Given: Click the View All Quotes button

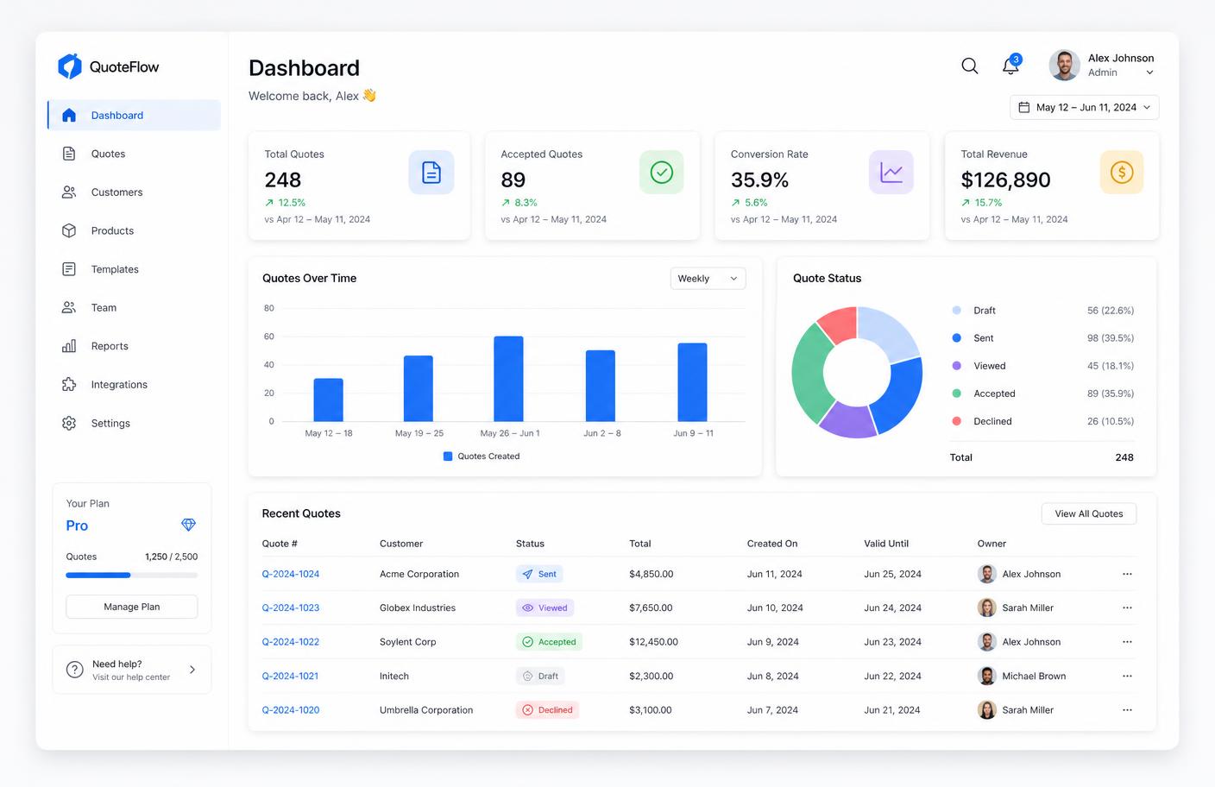Looking at the screenshot, I should coord(1089,513).
